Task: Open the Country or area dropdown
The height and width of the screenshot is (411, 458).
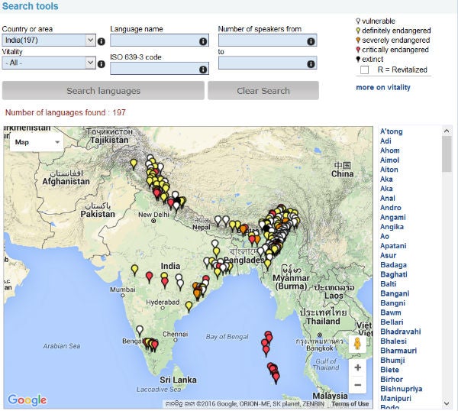Action: click(x=49, y=40)
